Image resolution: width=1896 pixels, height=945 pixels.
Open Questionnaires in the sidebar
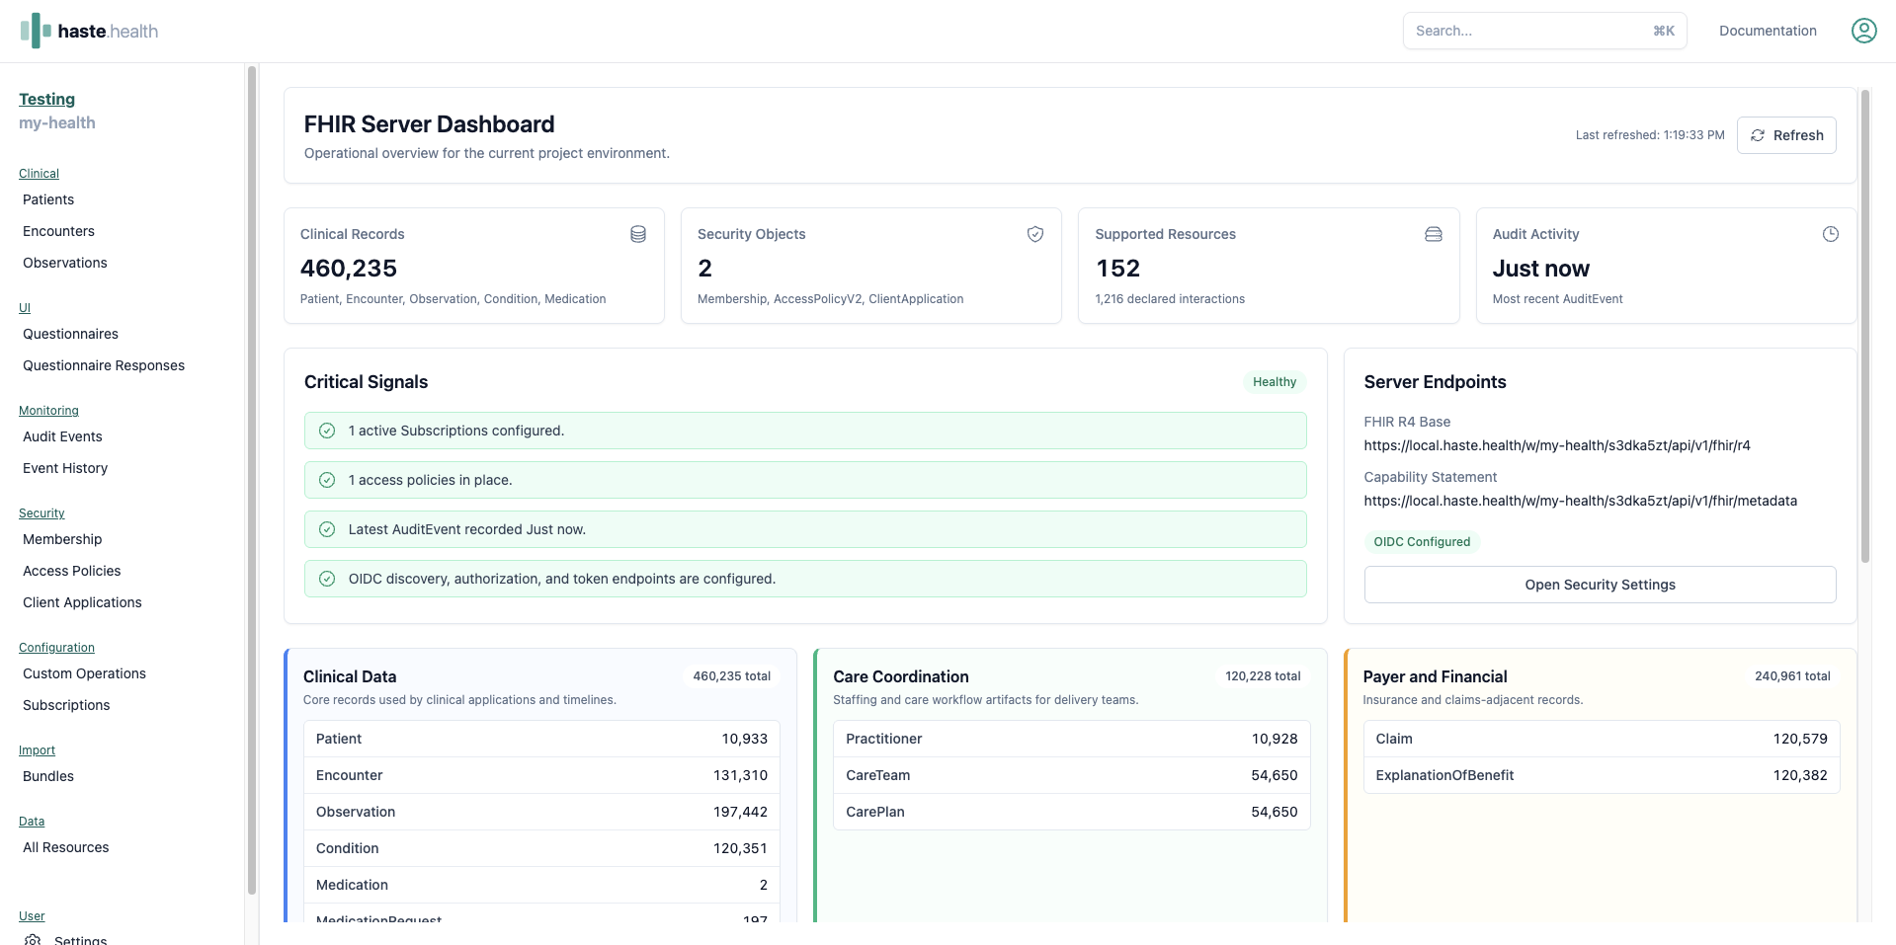click(x=71, y=334)
